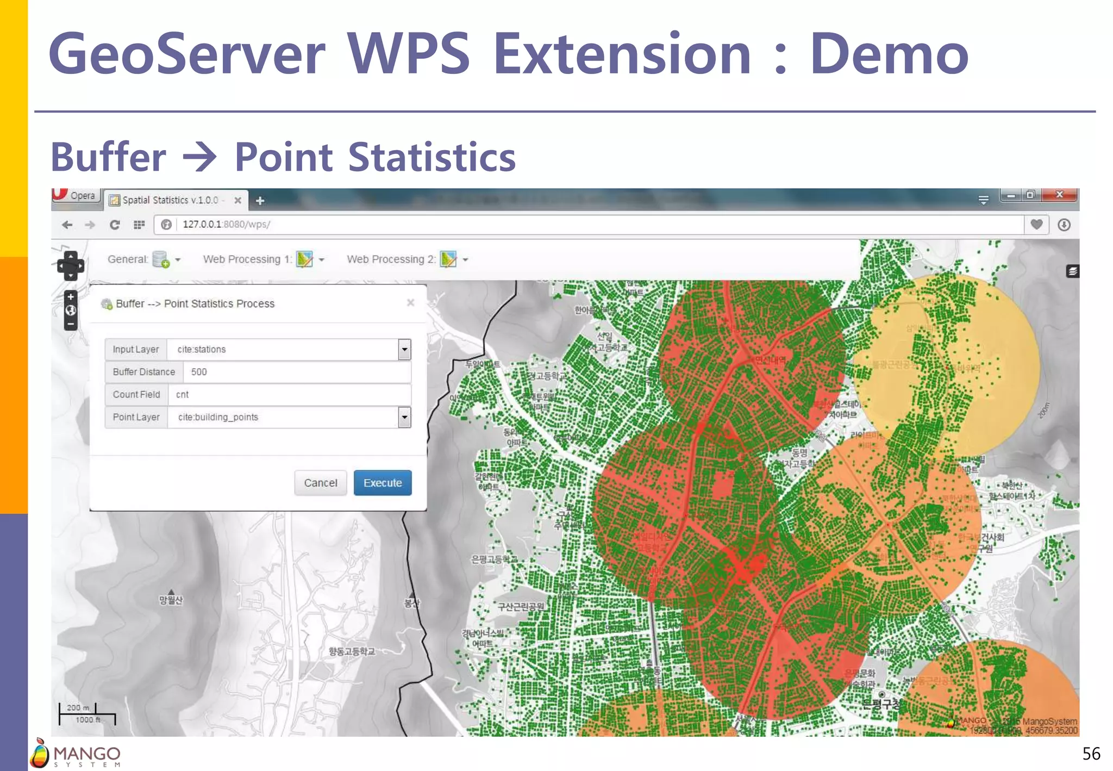This screenshot has height=771, width=1113.
Task: Open the General database menu
Action: 166,259
